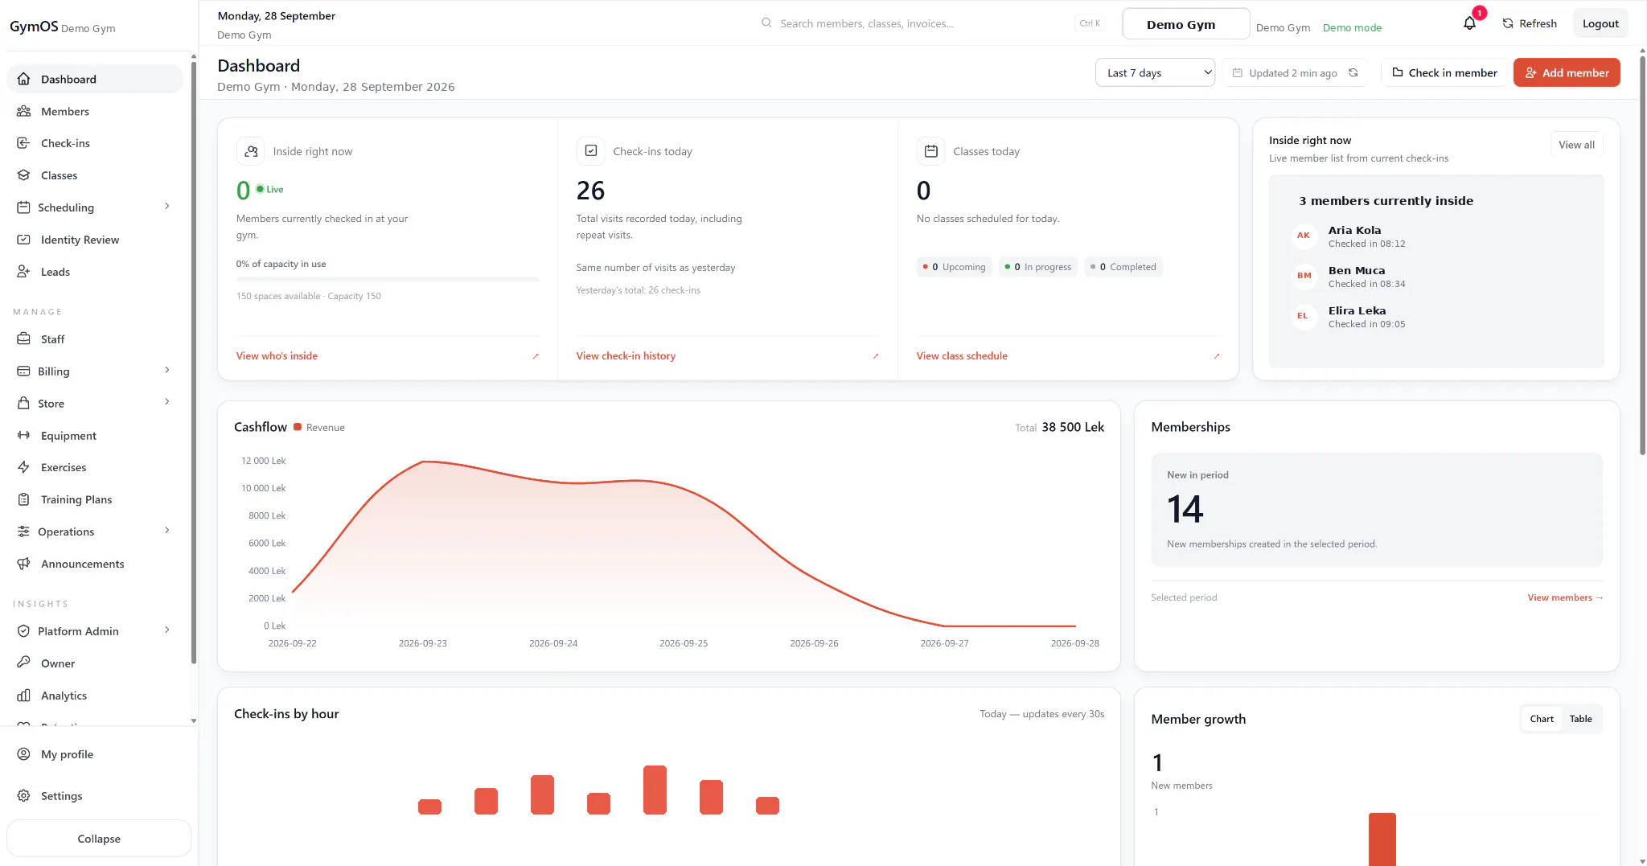Image resolution: width=1647 pixels, height=866 pixels.
Task: Click the Exercises lightning icon
Action: (24, 467)
